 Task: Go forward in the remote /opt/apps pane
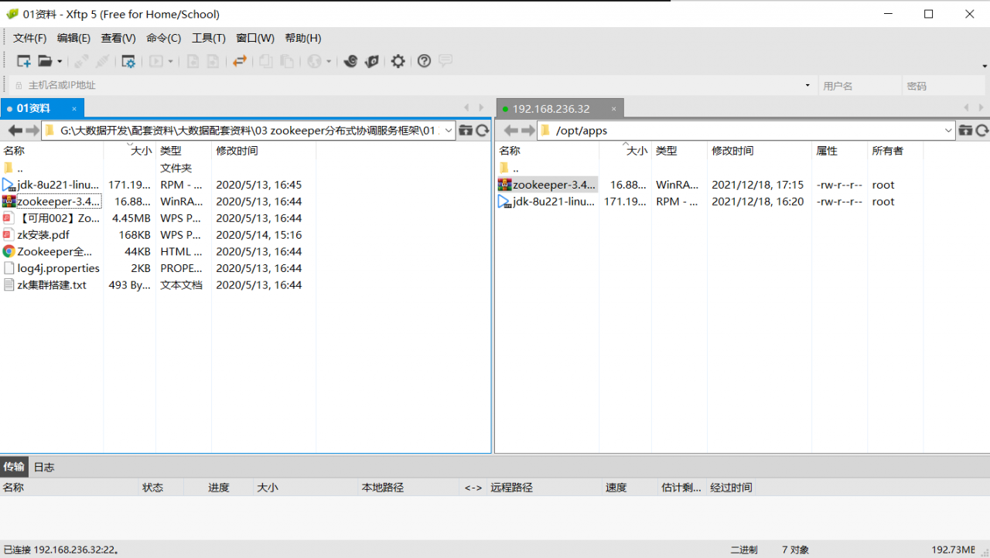528,131
